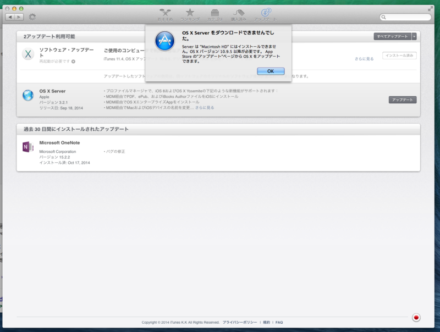Click the インストール済み button for Software Update

click(399, 56)
